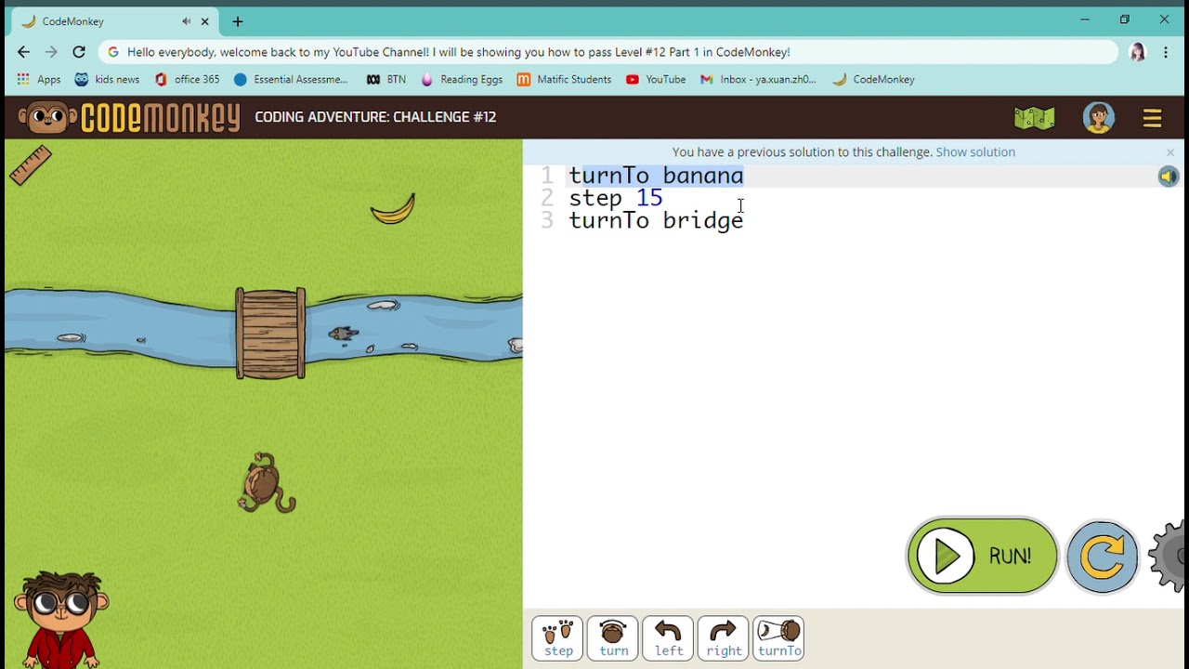Mute the CodeMonkey tab audio icon

point(187,21)
